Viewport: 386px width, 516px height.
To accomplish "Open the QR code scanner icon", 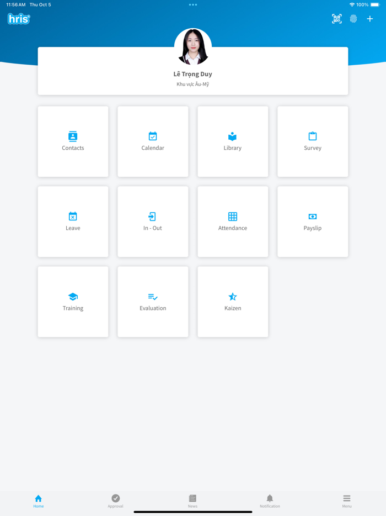I will tap(337, 19).
